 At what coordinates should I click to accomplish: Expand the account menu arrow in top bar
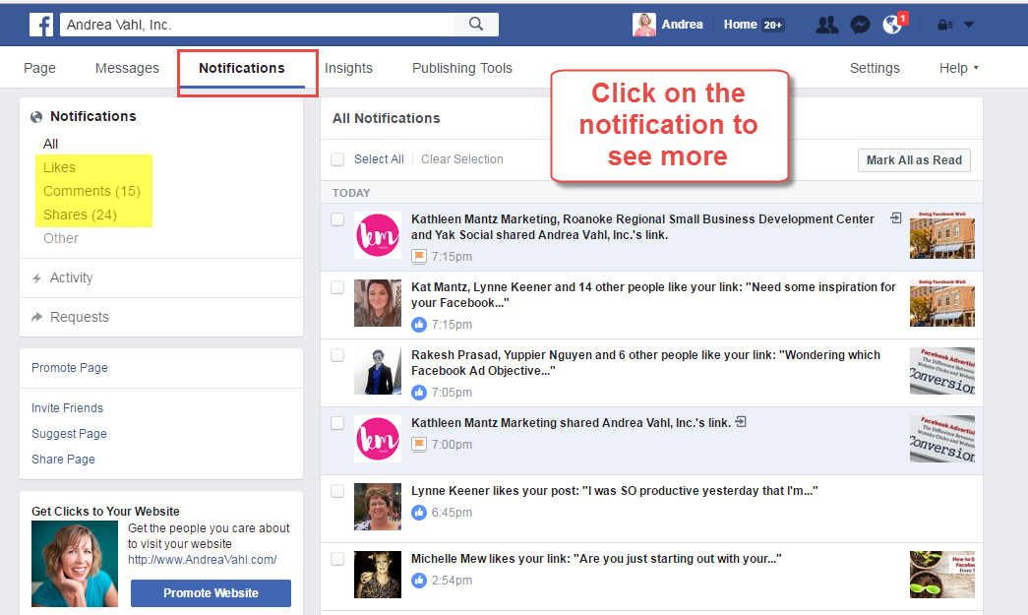pyautogui.click(x=969, y=25)
